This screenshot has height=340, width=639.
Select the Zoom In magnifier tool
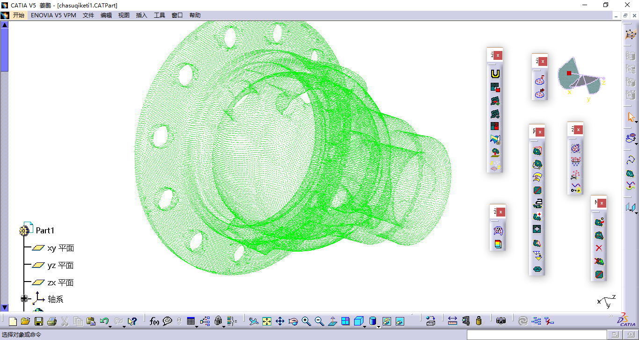[306, 321]
